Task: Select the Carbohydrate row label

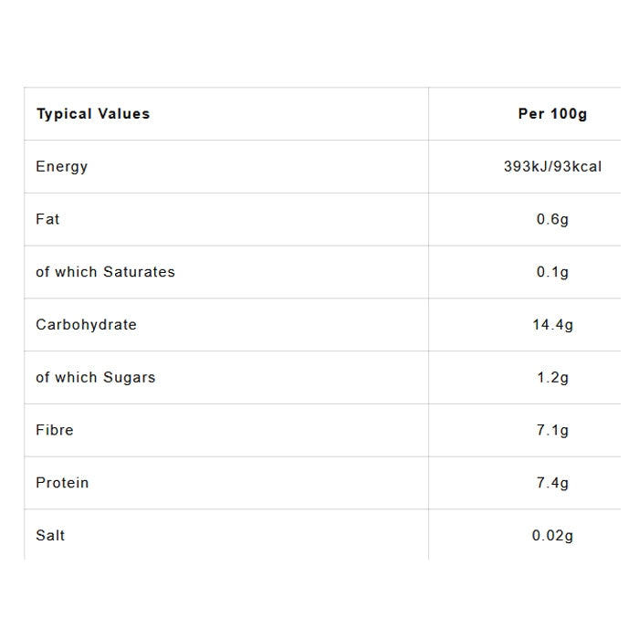Action: click(x=86, y=325)
